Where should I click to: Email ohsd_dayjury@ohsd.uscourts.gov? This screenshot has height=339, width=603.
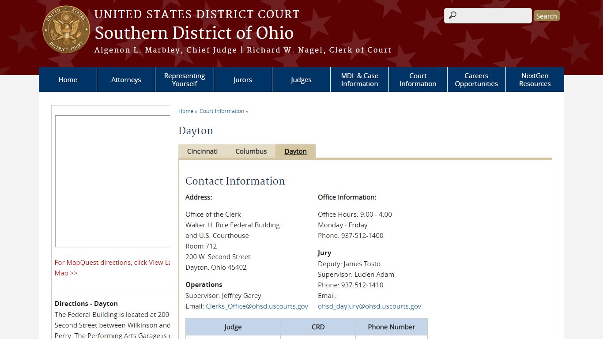click(369, 306)
